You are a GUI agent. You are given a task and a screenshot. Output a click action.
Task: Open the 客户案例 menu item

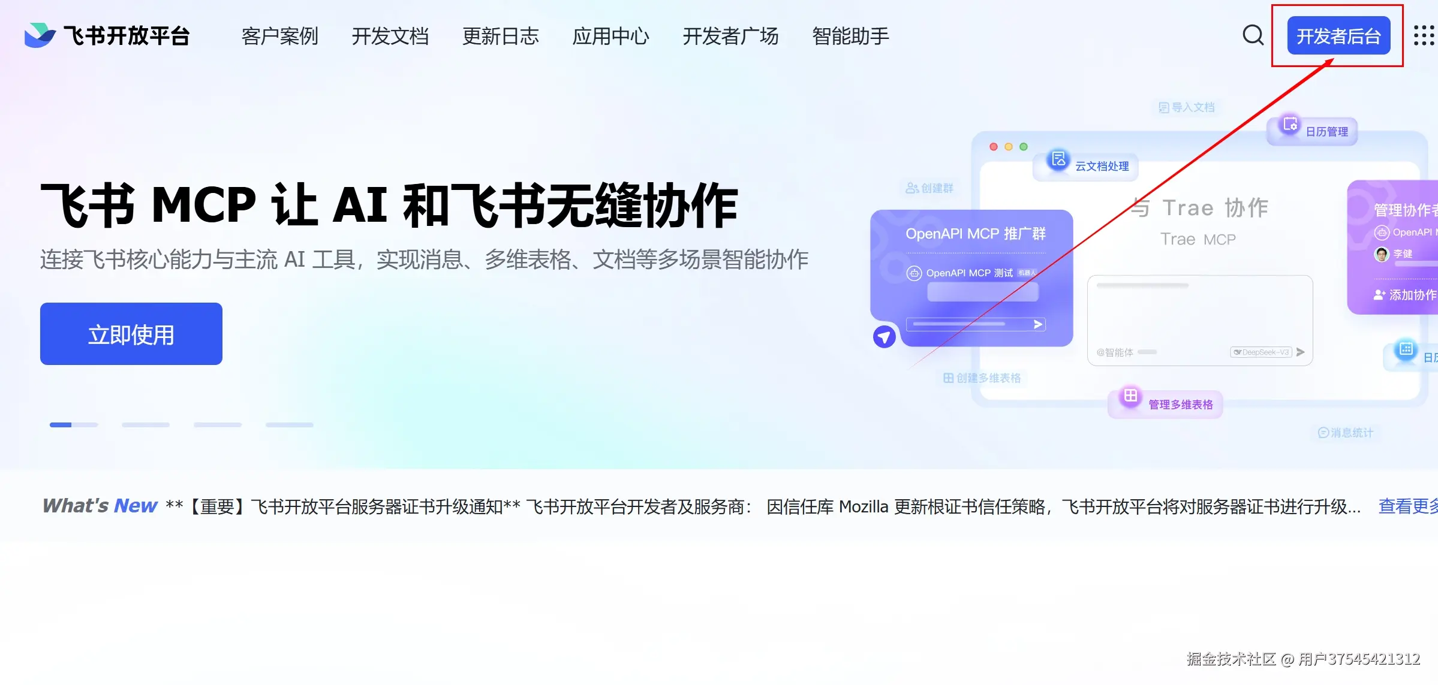[280, 36]
